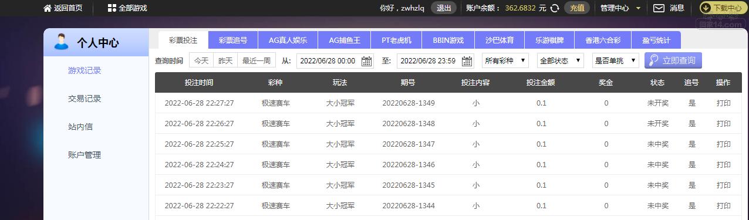Click 极速赛车 in the 20220628-1346 row
This screenshot has width=749, height=220.
point(276,165)
